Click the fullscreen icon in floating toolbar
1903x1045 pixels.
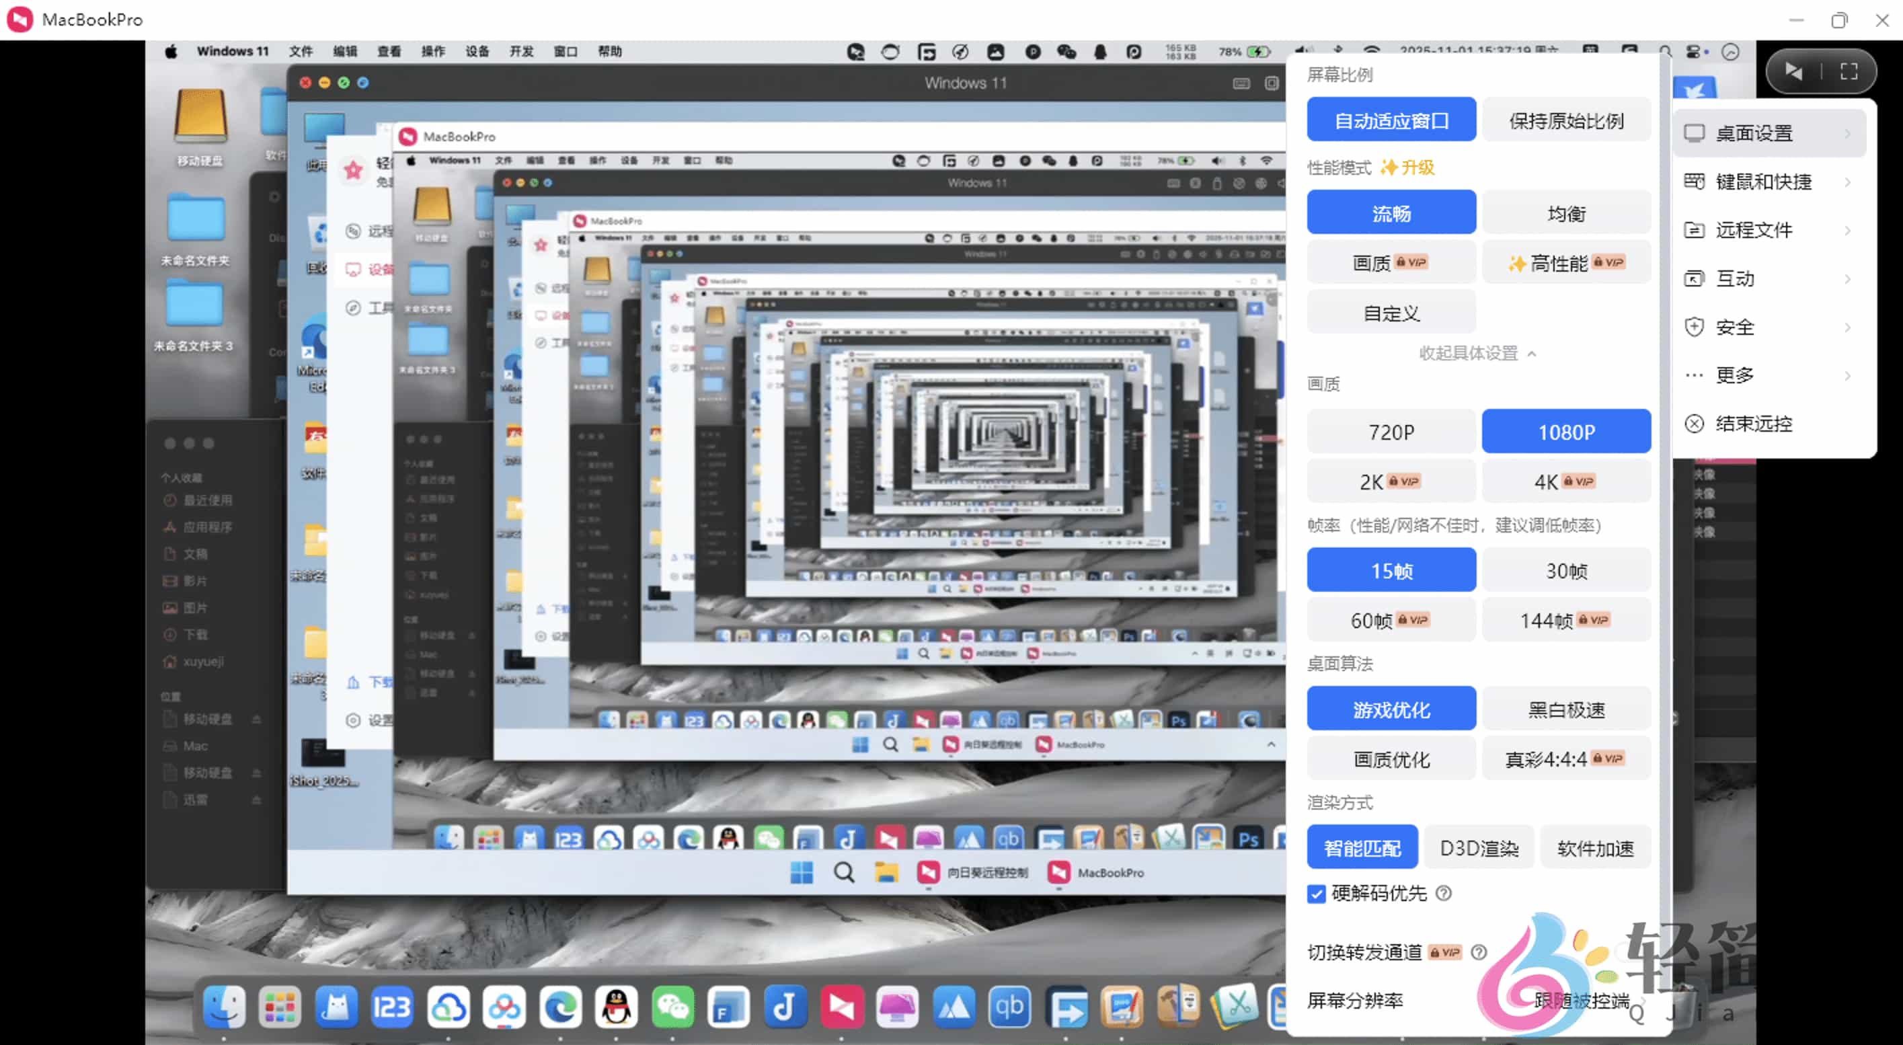pos(1849,72)
